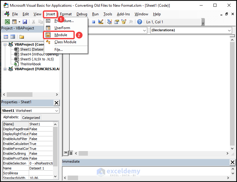
Task: Open the Edit menu
Action: [26, 14]
